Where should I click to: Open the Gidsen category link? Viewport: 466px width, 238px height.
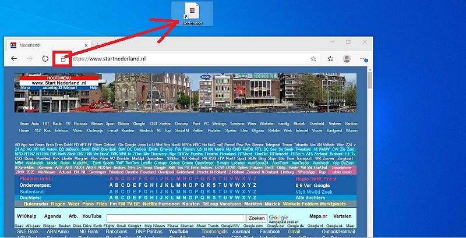(123, 124)
